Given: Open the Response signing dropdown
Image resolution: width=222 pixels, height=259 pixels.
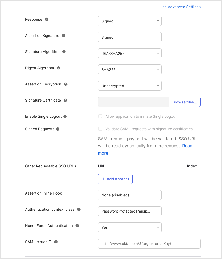Looking at the screenshot, I should pos(130,21).
